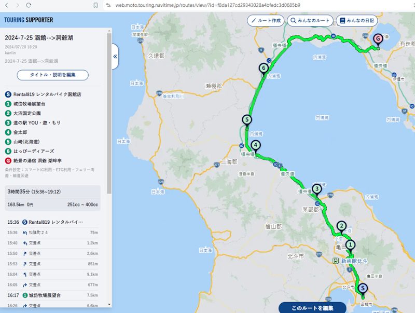
Task: Collapse the side panel with chevron arrow
Action: click(115, 56)
